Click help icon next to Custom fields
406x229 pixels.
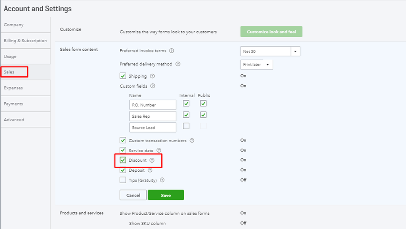(152, 86)
